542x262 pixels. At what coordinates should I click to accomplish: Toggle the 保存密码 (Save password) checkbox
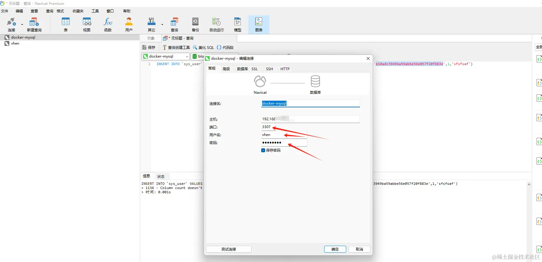pyautogui.click(x=263, y=150)
